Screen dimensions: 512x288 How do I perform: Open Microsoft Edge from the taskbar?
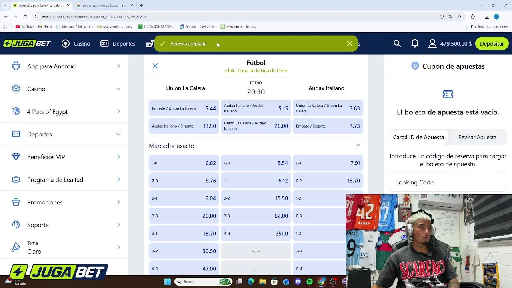(x=251, y=282)
